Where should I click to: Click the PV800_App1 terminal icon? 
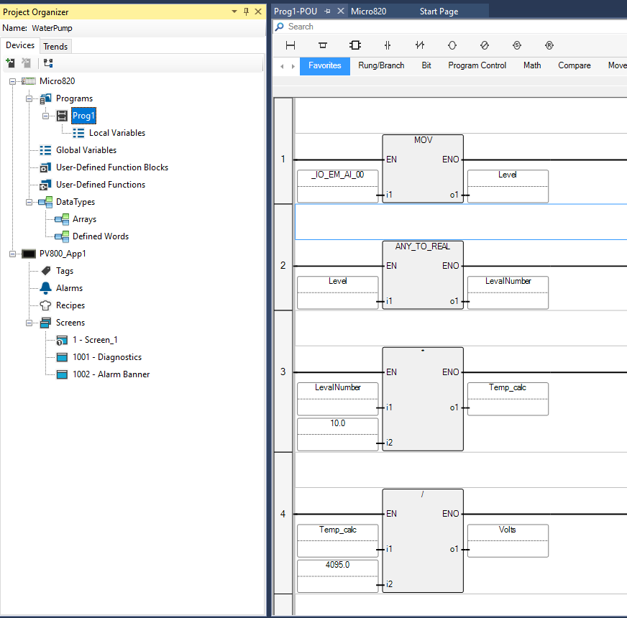click(x=29, y=254)
